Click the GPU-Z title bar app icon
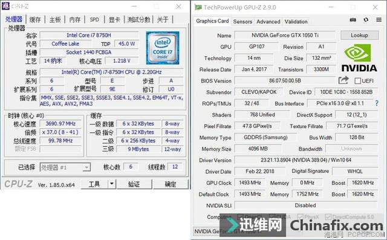 (198, 7)
